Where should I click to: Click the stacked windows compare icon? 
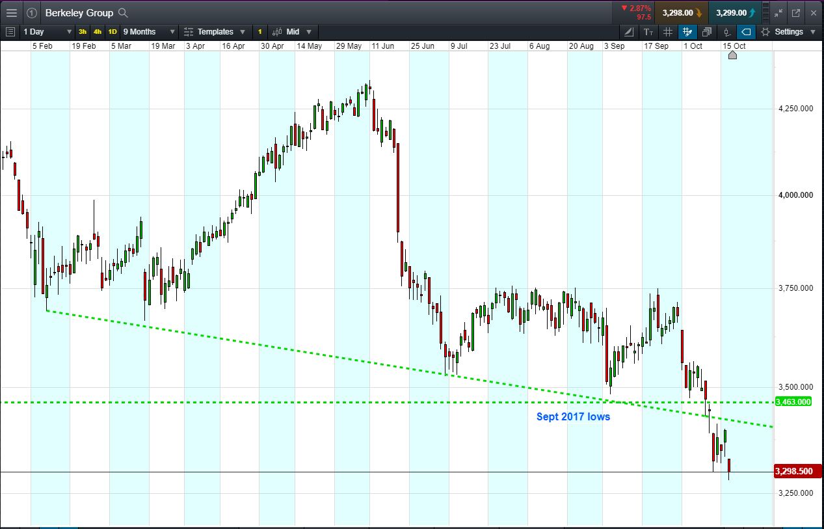(x=707, y=31)
